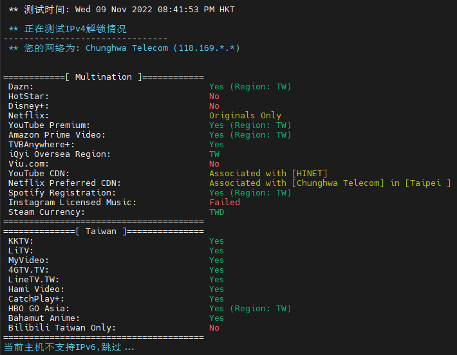Click the test time timestamp line
The height and width of the screenshot is (355, 457).
tap(122, 10)
